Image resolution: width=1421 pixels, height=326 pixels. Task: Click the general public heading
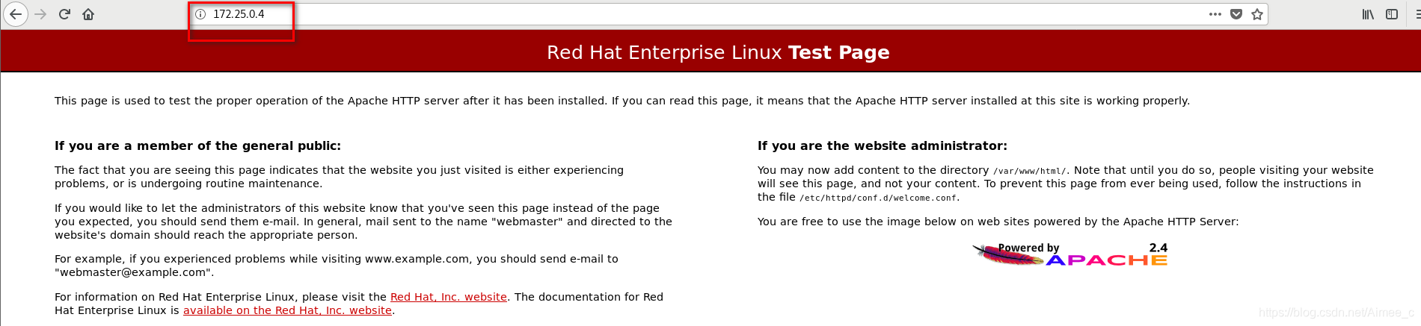(x=197, y=145)
